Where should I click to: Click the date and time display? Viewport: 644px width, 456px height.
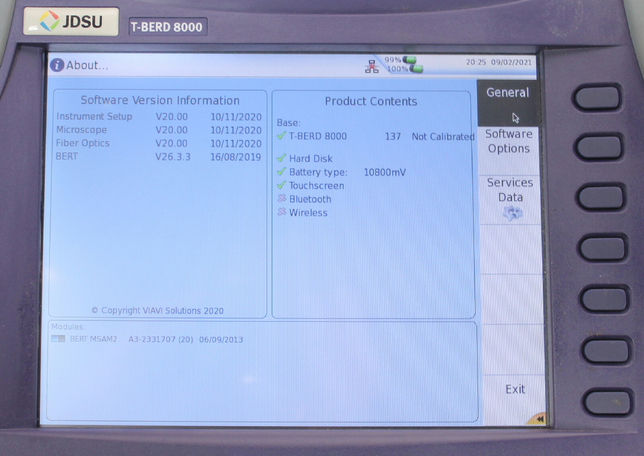[499, 62]
